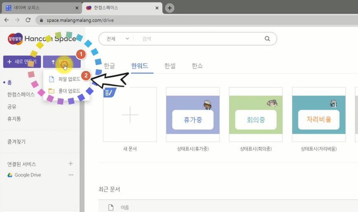The height and width of the screenshot is (212, 358).
Task: Close the 네이버 오피스 browser tab
Action: pyautogui.click(x=77, y=8)
